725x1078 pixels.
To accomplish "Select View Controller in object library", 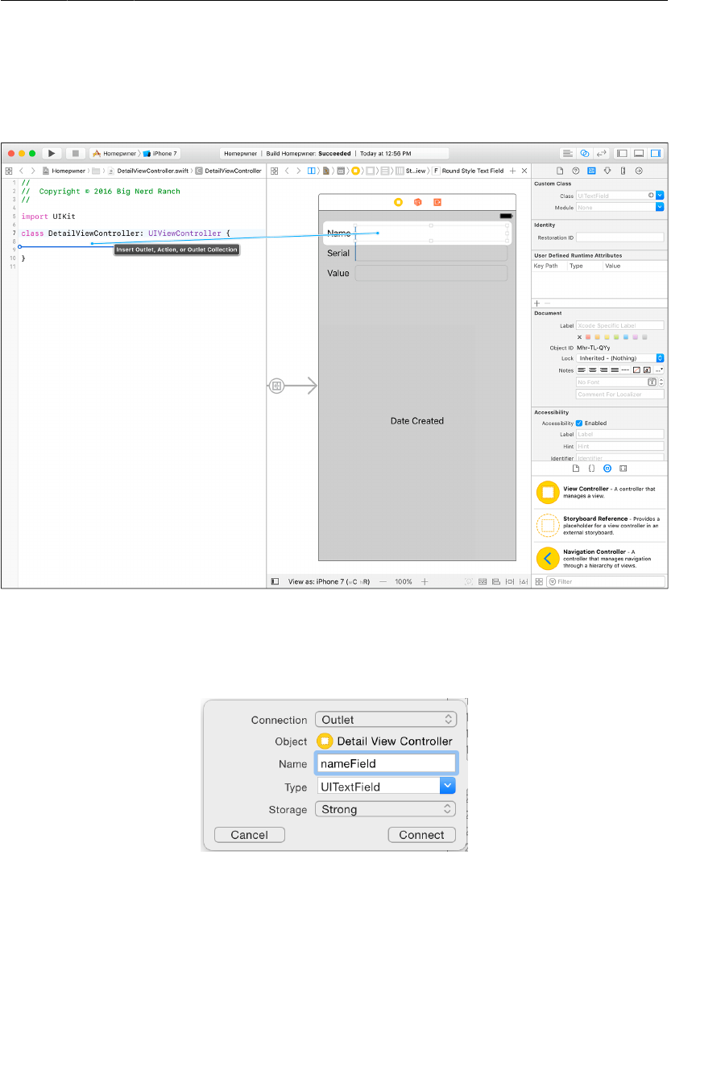I will [599, 493].
